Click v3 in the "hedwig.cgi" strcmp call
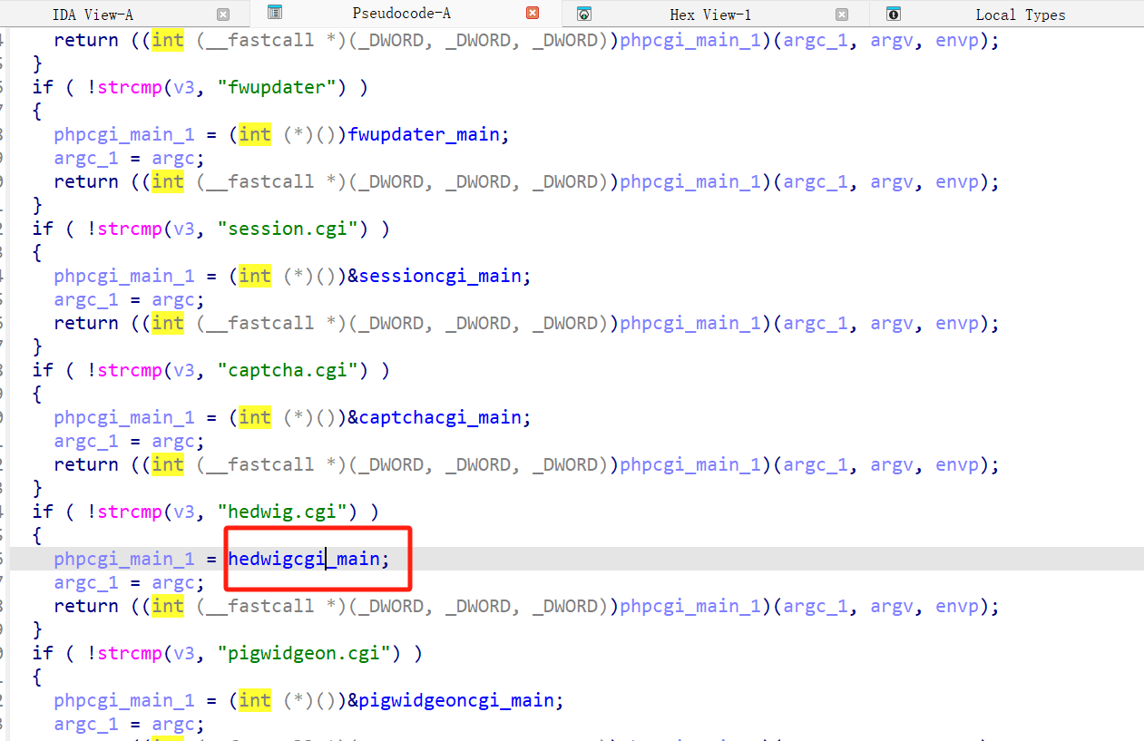 coord(184,512)
